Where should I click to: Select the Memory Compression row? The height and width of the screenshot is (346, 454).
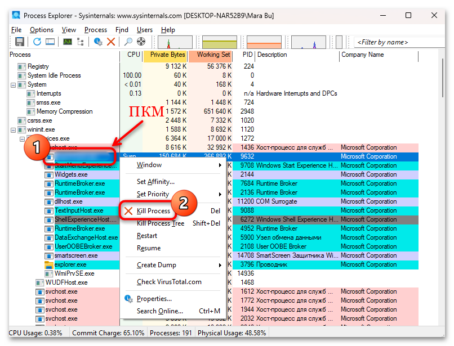click(213, 111)
